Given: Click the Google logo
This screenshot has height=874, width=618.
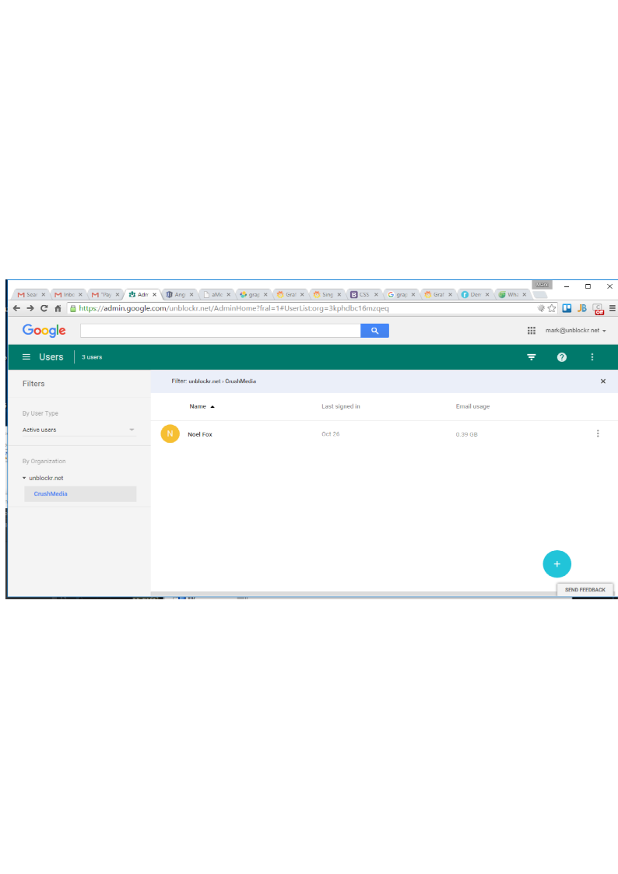Looking at the screenshot, I should coord(44,331).
